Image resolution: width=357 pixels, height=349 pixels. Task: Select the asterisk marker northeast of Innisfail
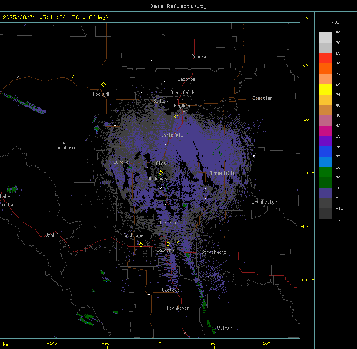tap(208, 126)
